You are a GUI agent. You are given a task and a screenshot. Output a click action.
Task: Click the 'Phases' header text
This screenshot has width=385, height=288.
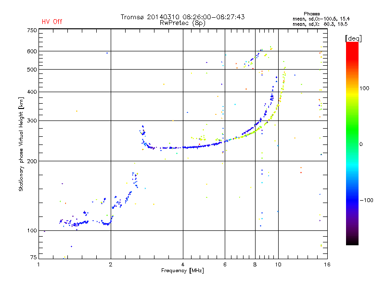pos(311,14)
